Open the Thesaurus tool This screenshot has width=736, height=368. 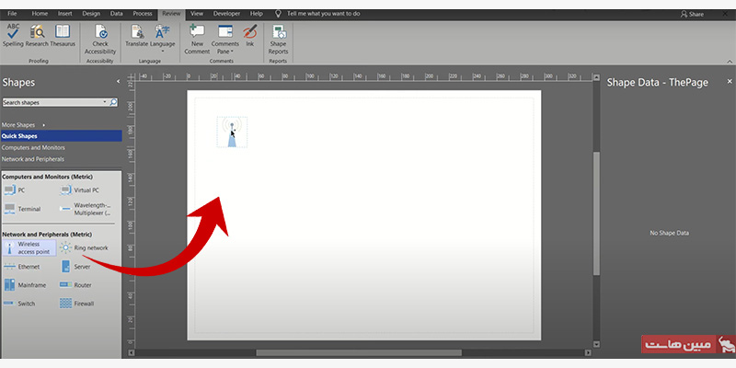pos(63,35)
